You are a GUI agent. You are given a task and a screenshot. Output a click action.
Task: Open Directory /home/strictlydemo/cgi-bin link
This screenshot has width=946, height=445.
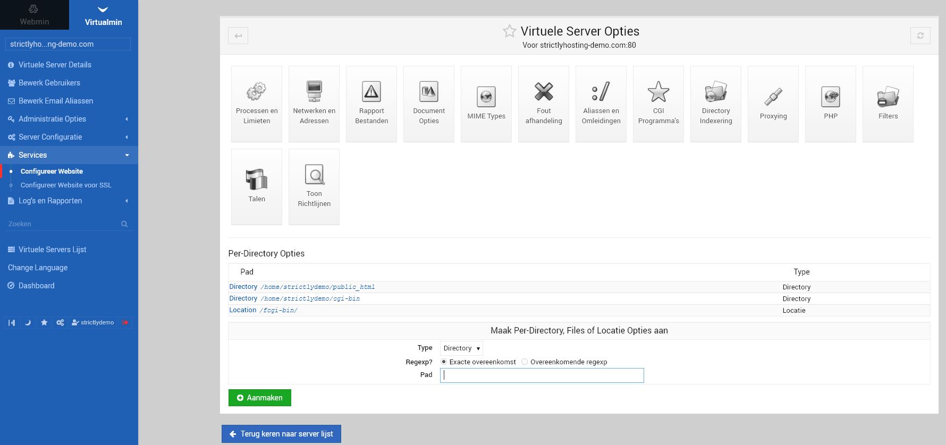294,298
